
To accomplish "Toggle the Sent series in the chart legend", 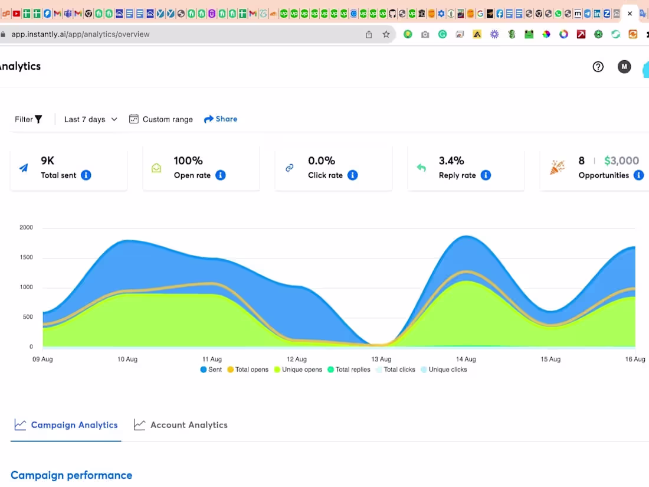I will pyautogui.click(x=211, y=369).
